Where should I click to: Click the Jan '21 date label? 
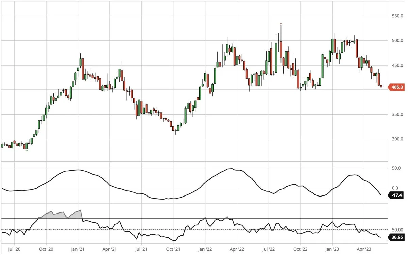pyautogui.click(x=78, y=249)
